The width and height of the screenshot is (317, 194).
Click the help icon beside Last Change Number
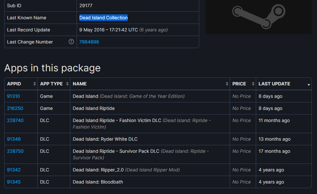71,42
